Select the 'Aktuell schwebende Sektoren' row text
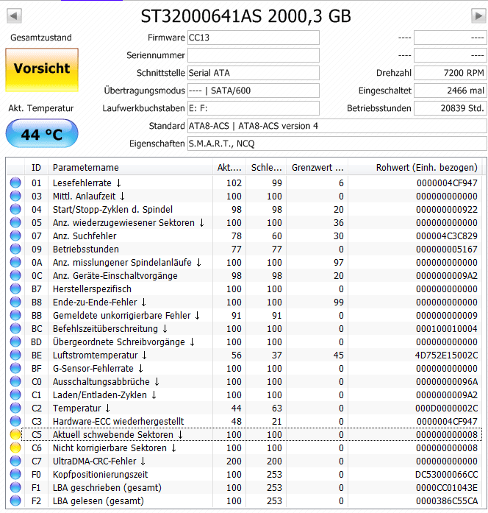The image size is (488, 513). point(113,434)
